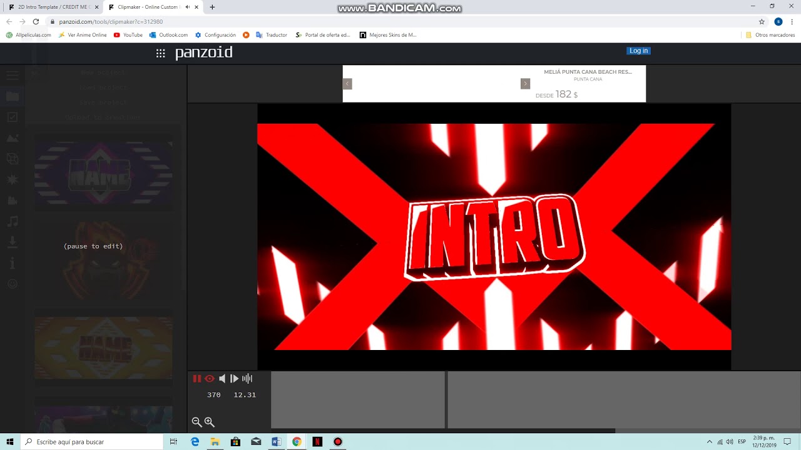The width and height of the screenshot is (801, 450).
Task: Open the YouTube bookmark
Action: [x=128, y=35]
